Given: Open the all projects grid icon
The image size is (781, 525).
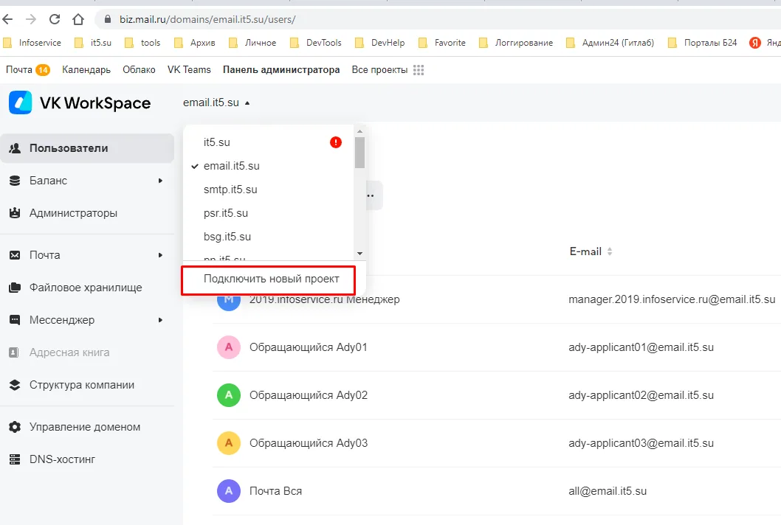Looking at the screenshot, I should click(x=419, y=70).
